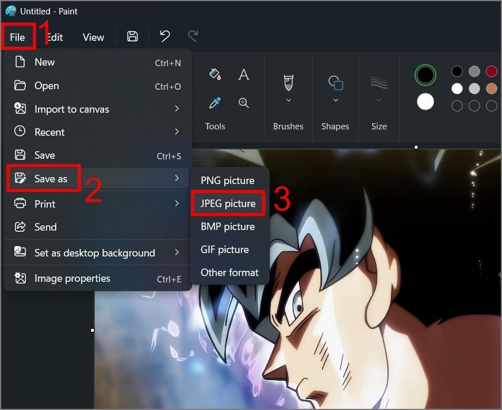
Task: Expand the Print submenu chevron
Action: tap(177, 203)
